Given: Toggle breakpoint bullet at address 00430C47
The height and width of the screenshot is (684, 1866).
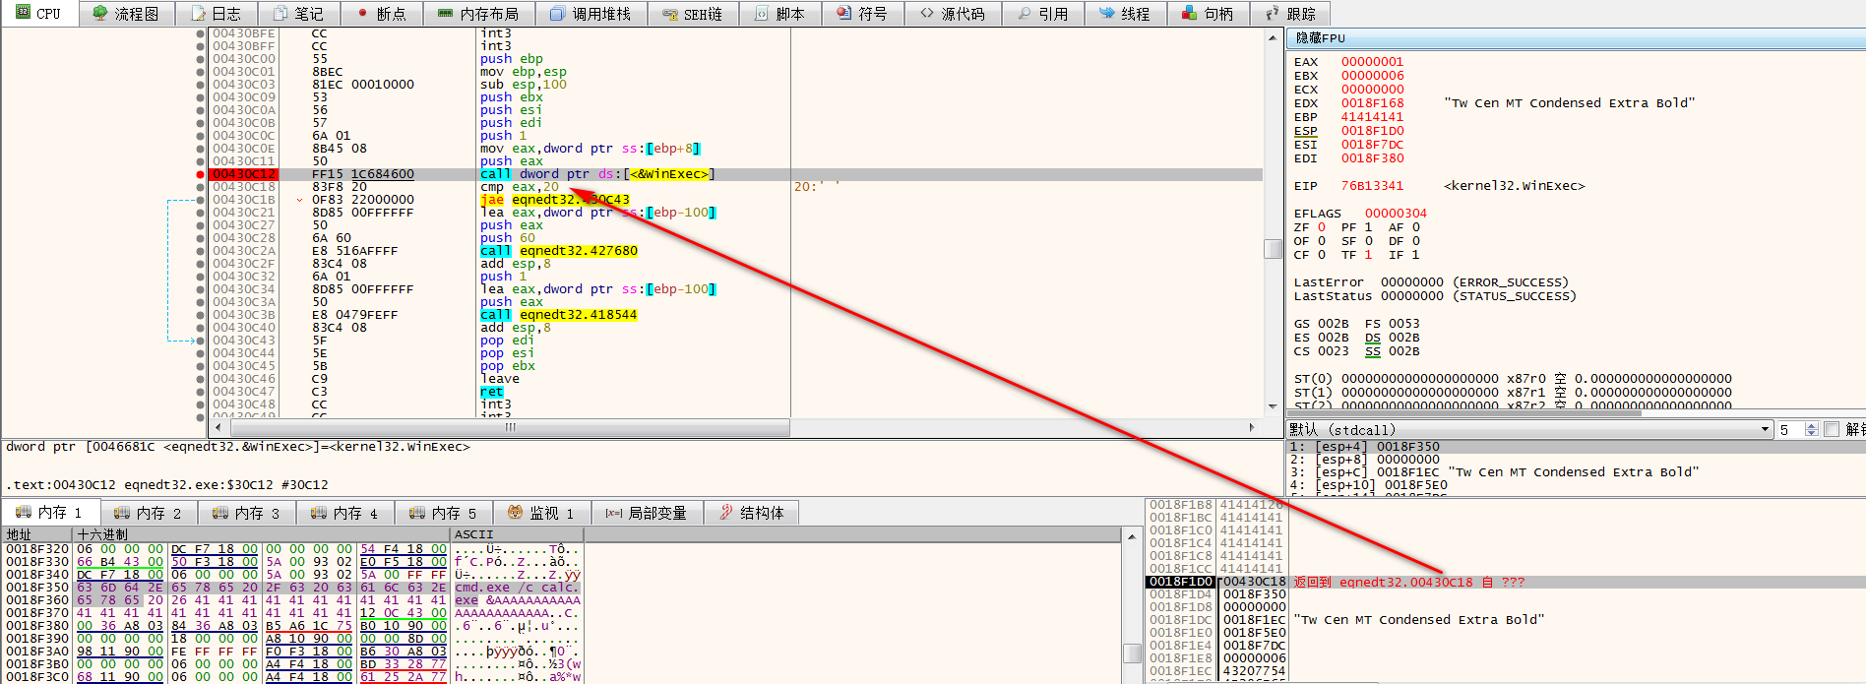Looking at the screenshot, I should (200, 392).
